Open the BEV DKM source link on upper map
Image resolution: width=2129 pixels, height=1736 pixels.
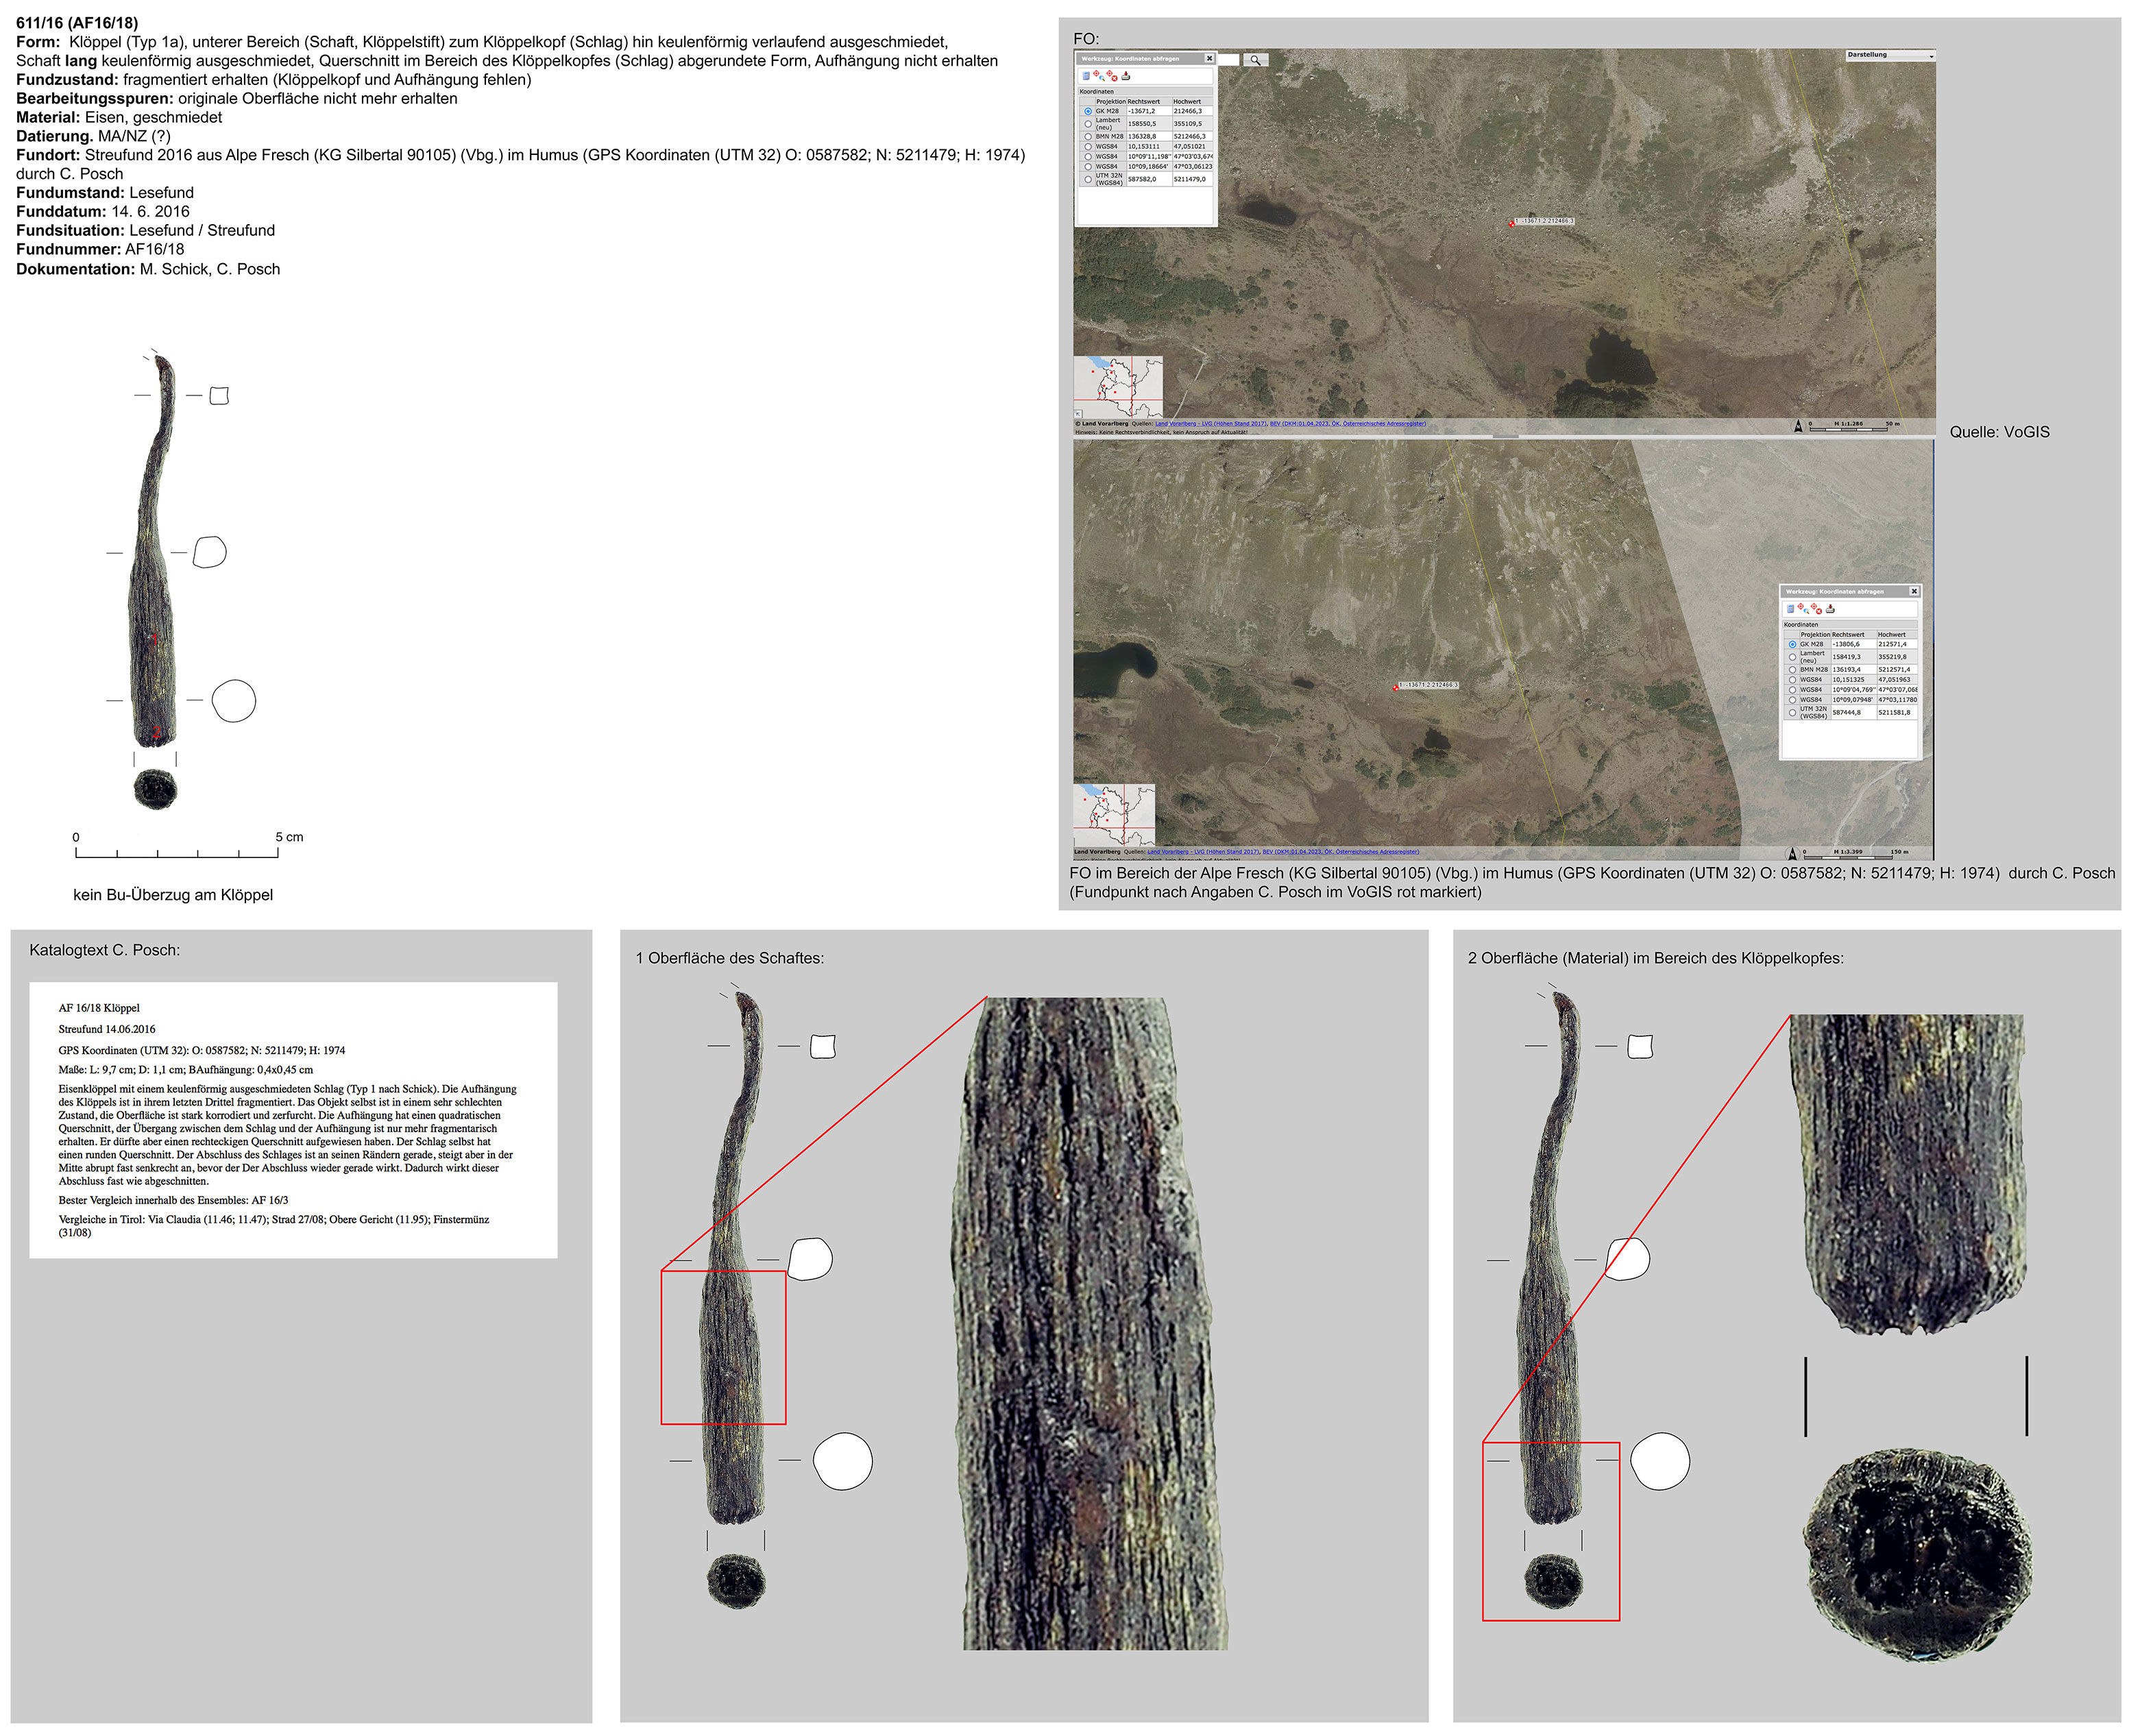click(1348, 424)
